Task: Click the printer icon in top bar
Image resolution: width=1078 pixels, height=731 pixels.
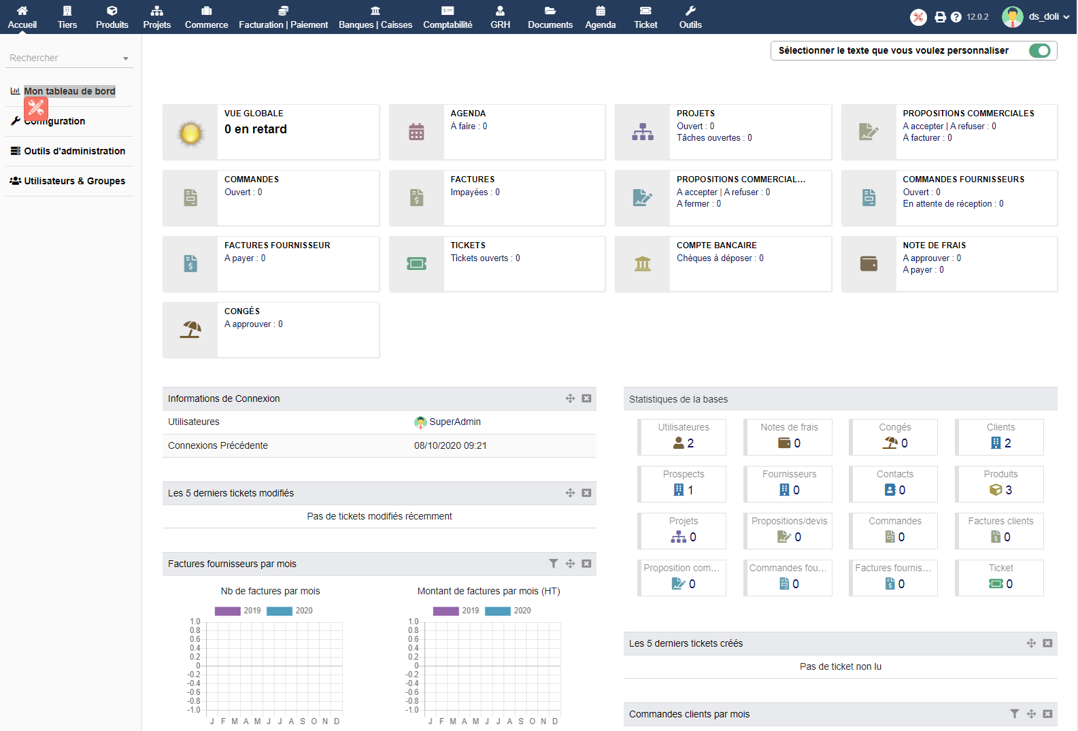Action: tap(940, 17)
